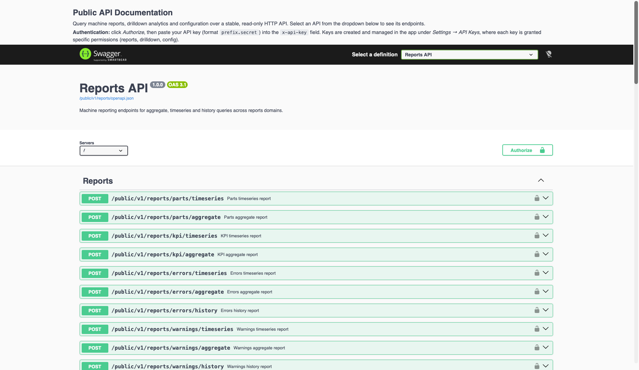Expand warnings/timeseries endpoint chevron
639x370 pixels.
[x=545, y=329]
